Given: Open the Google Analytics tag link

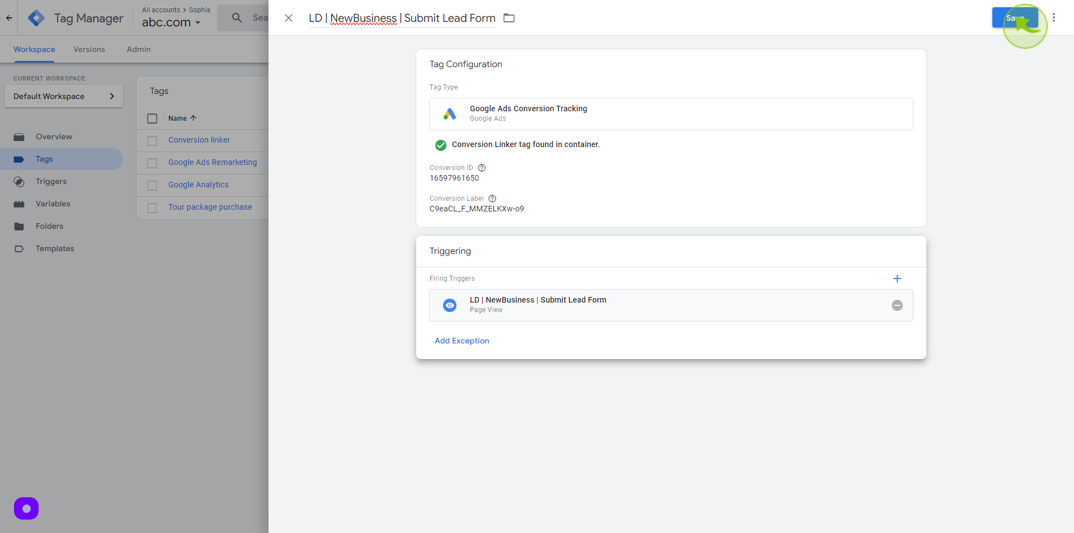Looking at the screenshot, I should 199,185.
